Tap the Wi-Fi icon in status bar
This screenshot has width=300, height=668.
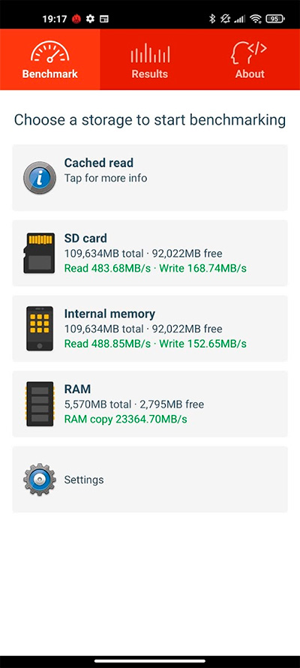coord(255,19)
